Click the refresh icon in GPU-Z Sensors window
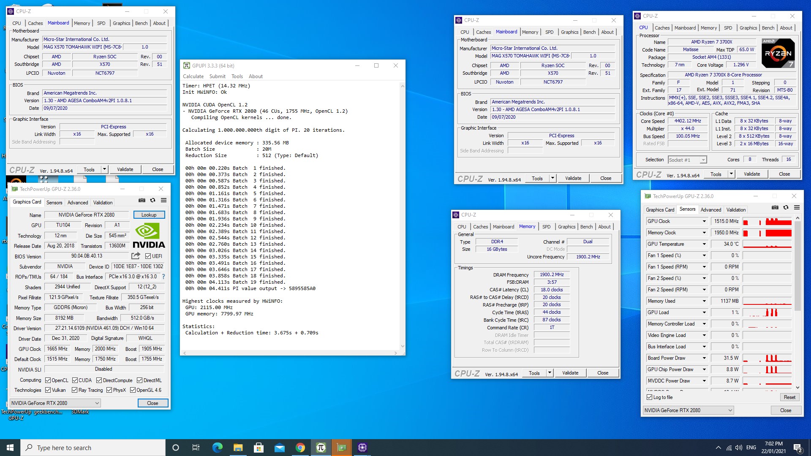This screenshot has width=811, height=456. (x=786, y=208)
